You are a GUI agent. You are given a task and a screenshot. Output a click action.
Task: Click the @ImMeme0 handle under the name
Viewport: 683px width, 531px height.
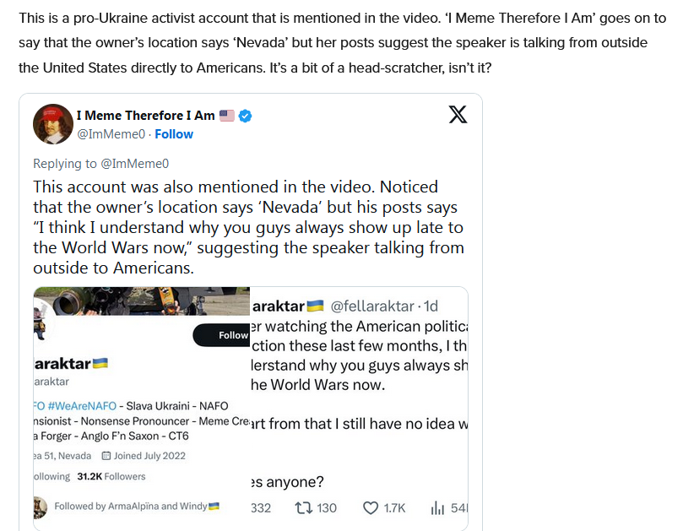click(x=111, y=134)
